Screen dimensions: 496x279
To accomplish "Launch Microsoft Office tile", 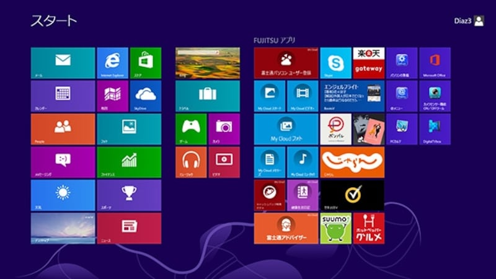I will (x=435, y=63).
